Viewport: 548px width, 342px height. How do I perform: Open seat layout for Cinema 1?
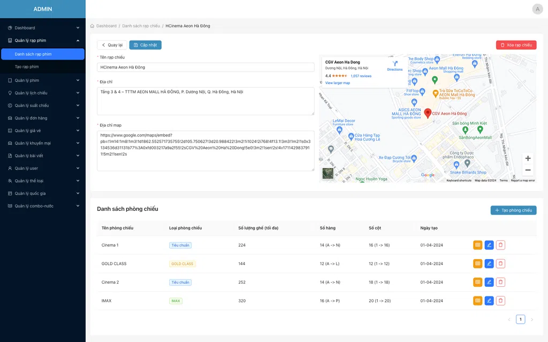(x=477, y=245)
